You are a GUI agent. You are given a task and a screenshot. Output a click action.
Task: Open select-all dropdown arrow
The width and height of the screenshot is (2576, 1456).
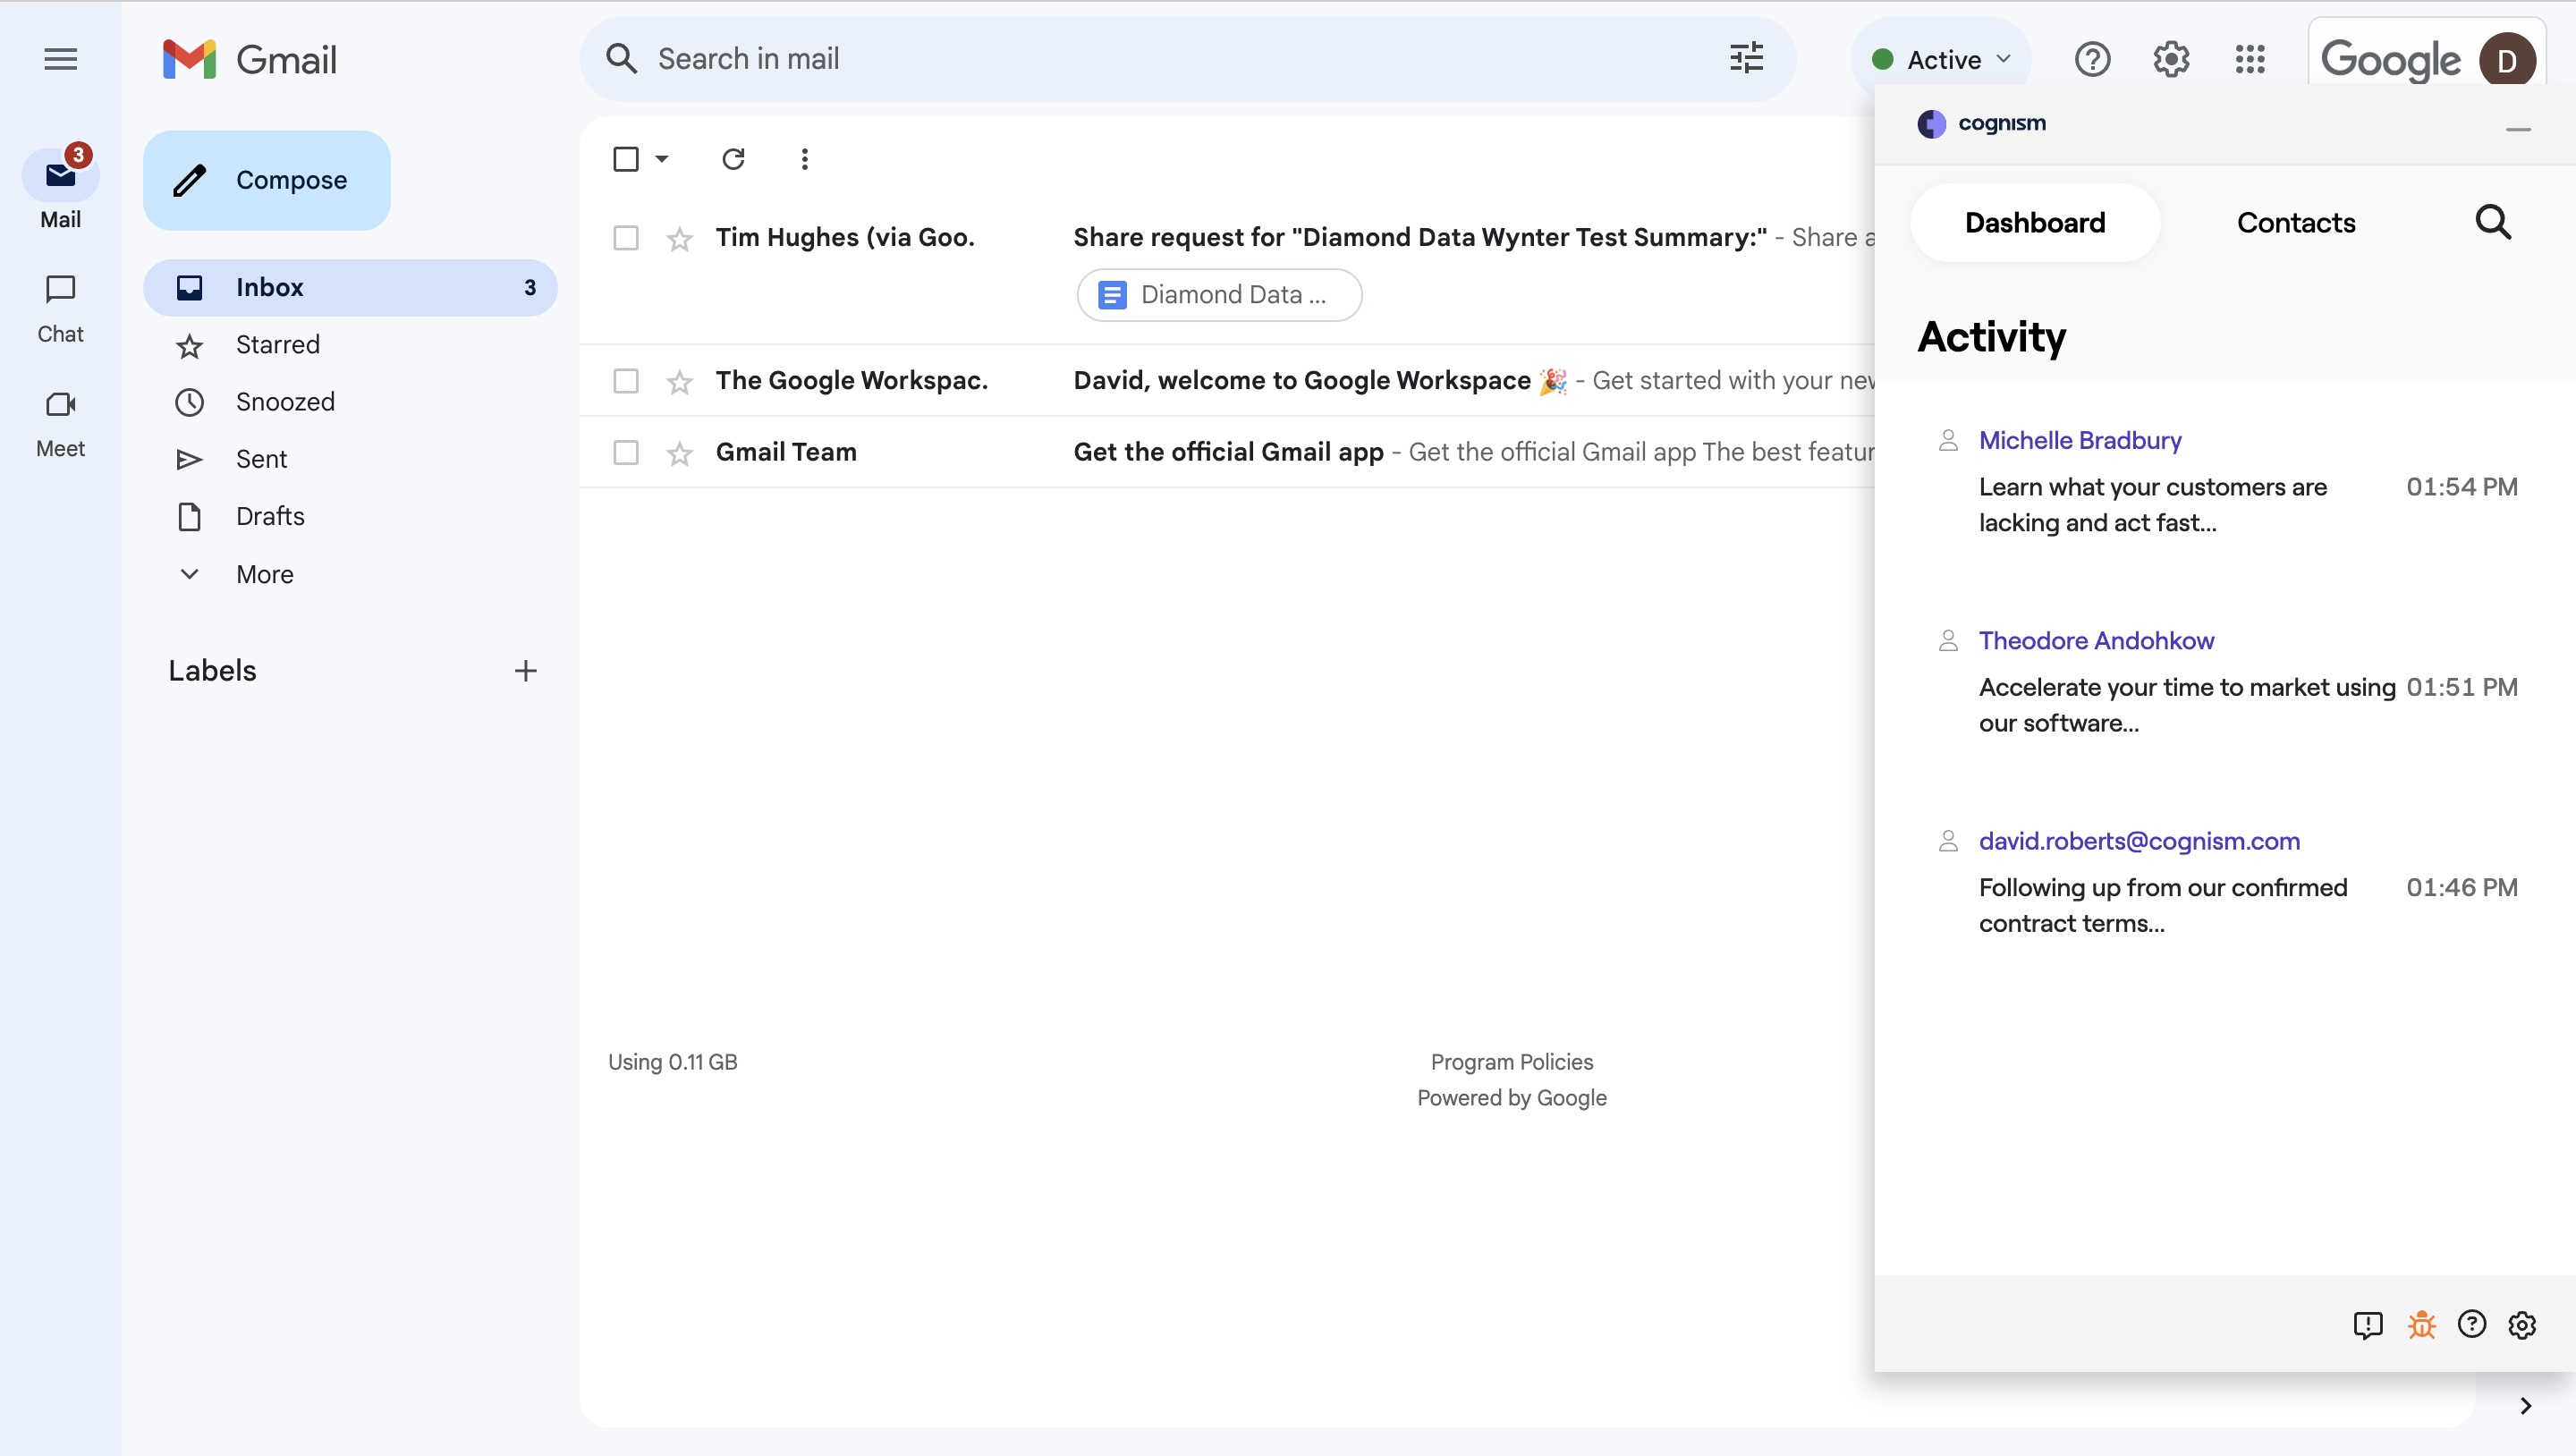pos(662,159)
